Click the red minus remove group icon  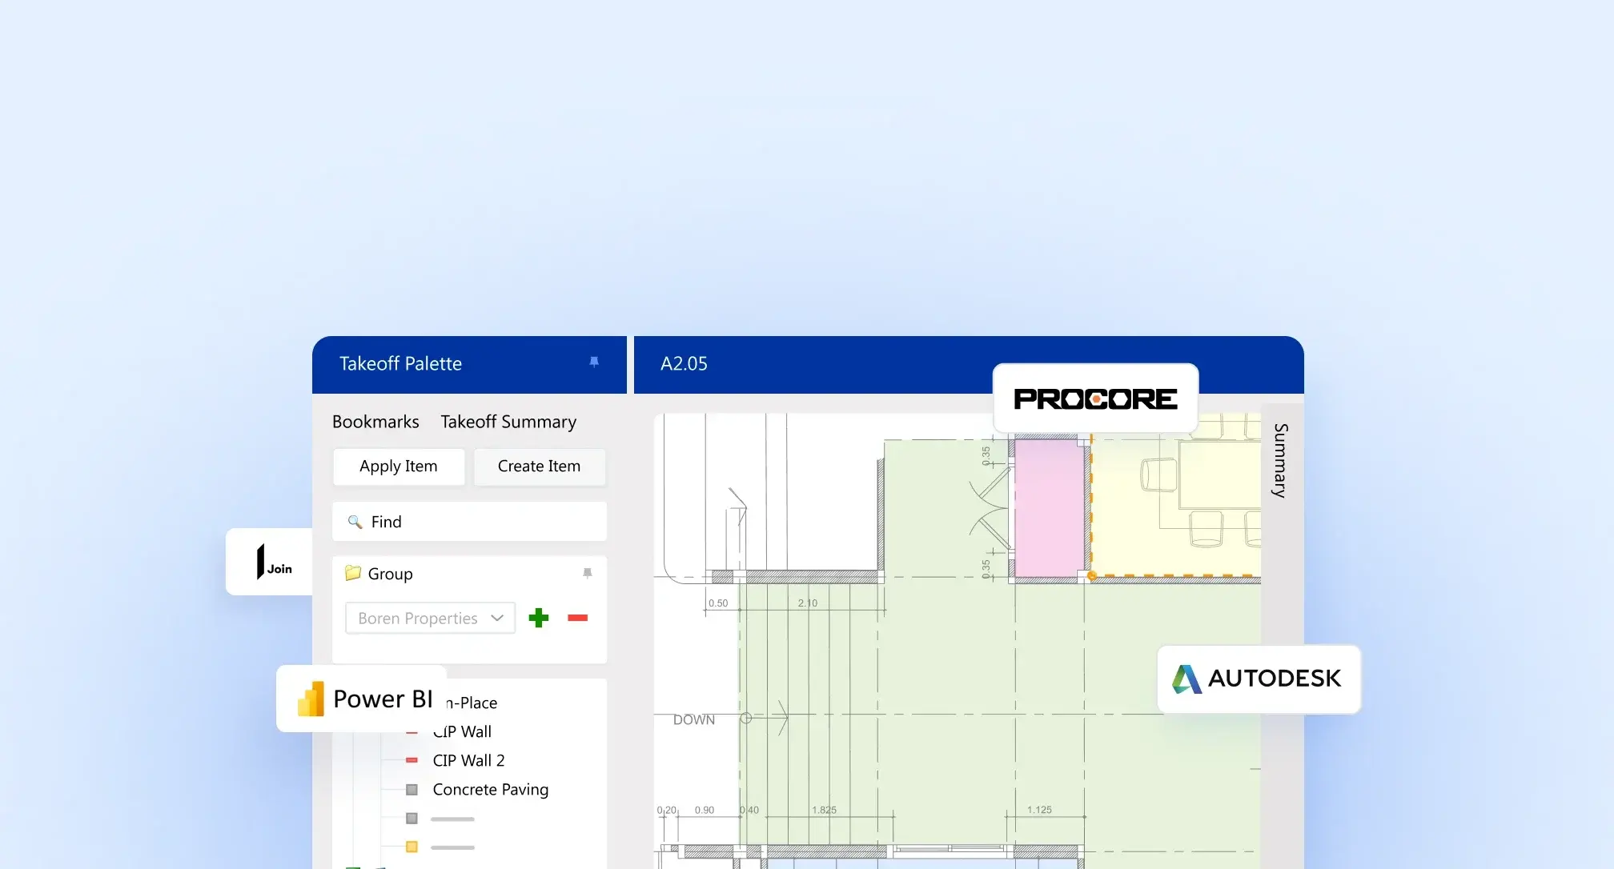coord(577,618)
